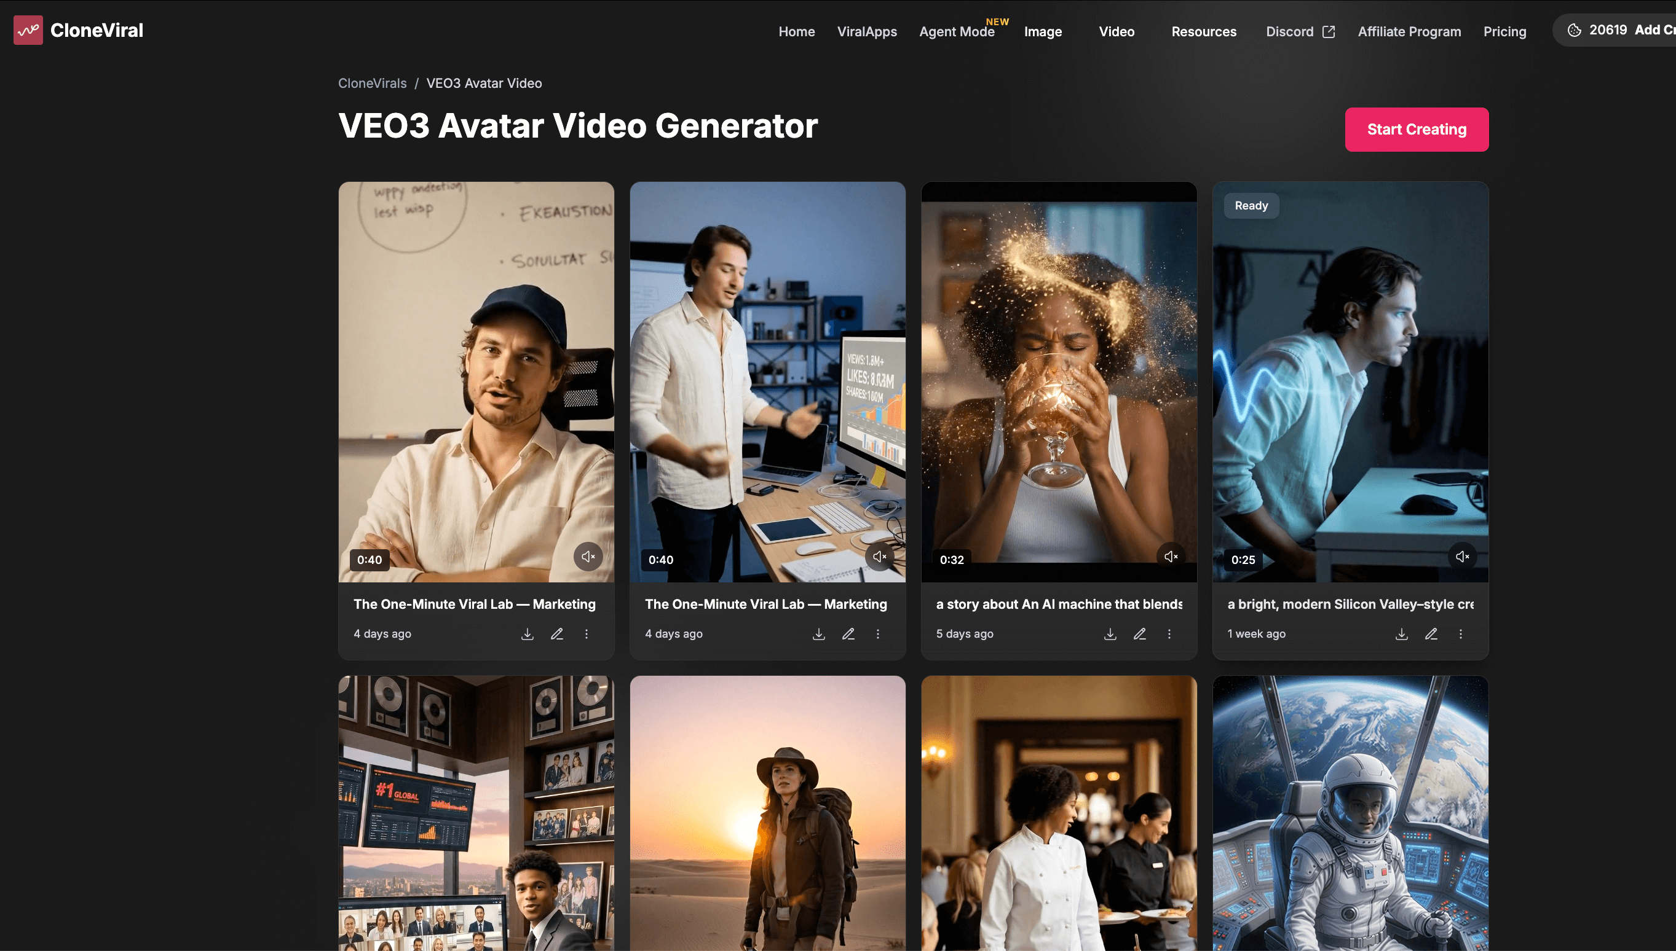Click the VEO3 Avatar Video breadcrumb

point(484,83)
